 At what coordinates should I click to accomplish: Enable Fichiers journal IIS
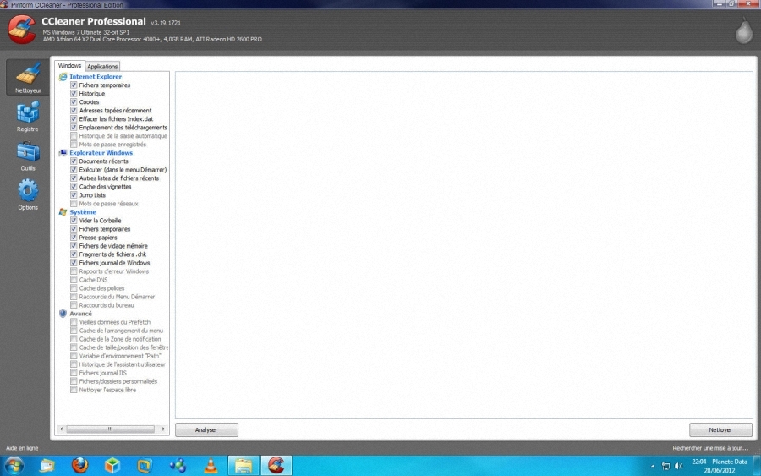(74, 373)
